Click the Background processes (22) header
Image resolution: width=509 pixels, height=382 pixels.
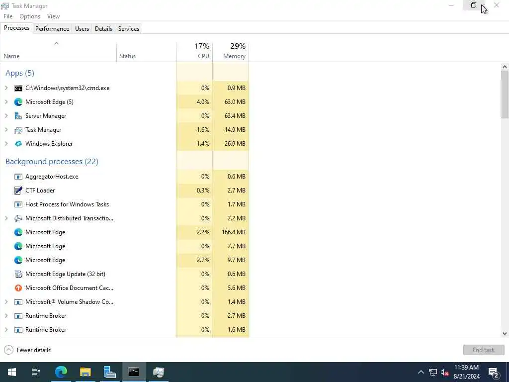[x=52, y=162]
